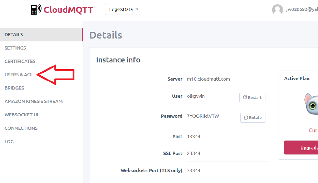Screen dimensions: 318x183
Task: Click the CloudMQTT logo icon
Action: point(36,9)
